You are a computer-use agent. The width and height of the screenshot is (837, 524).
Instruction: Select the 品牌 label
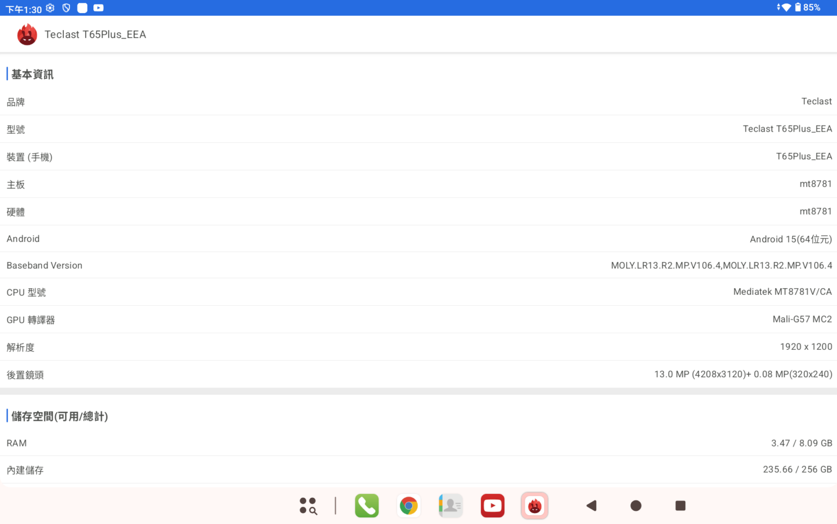point(16,102)
